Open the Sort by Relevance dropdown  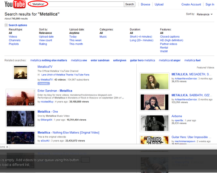coord(204,14)
